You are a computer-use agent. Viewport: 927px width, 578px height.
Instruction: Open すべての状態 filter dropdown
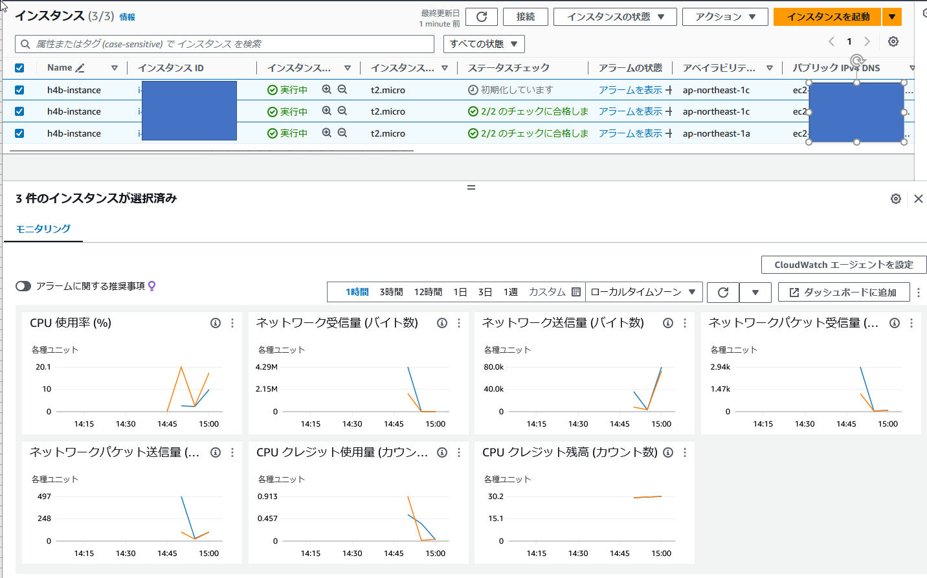pyautogui.click(x=484, y=44)
